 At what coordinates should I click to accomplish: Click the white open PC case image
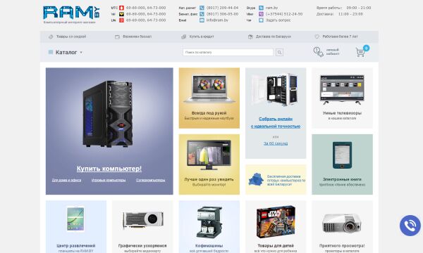(x=275, y=90)
